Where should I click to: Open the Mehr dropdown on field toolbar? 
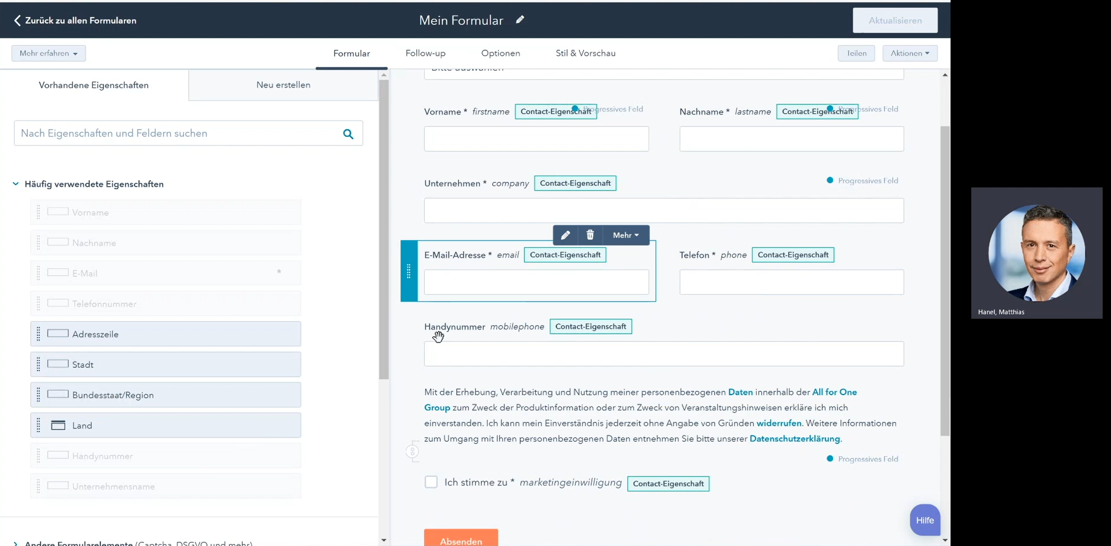click(626, 235)
